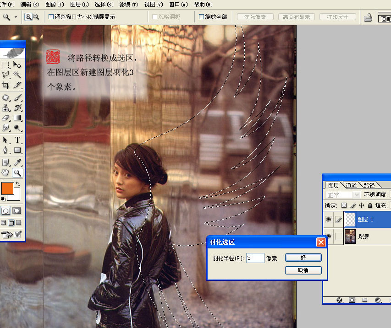Screen dimensions: 391x328
Task: Select the Eraser tool
Action: click(x=6, y=118)
